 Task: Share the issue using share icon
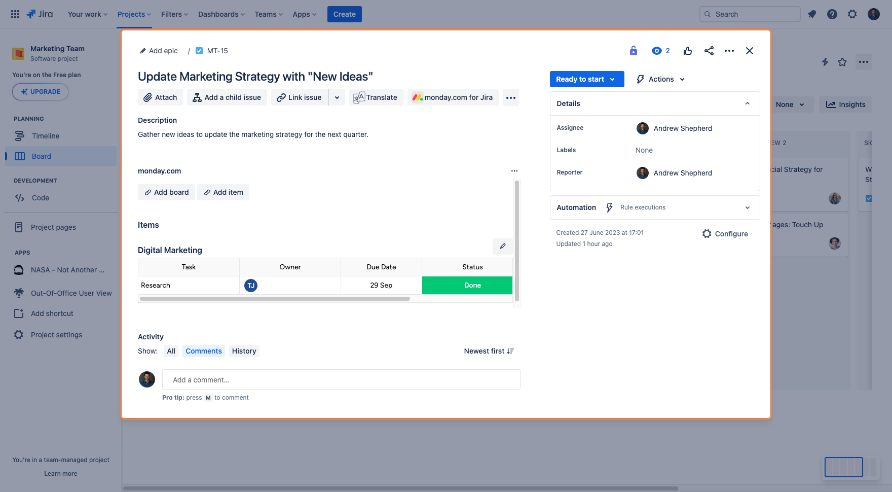click(x=709, y=51)
